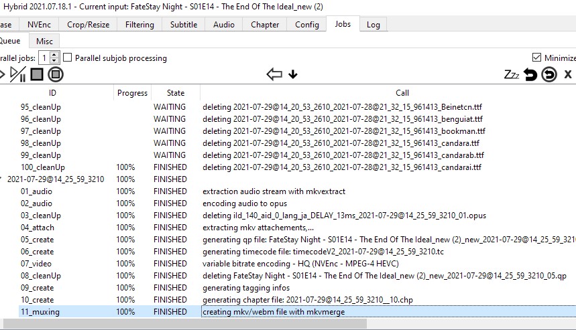Image resolution: width=576 pixels, height=330 pixels.
Task: Click the State column header
Action: 176,93
